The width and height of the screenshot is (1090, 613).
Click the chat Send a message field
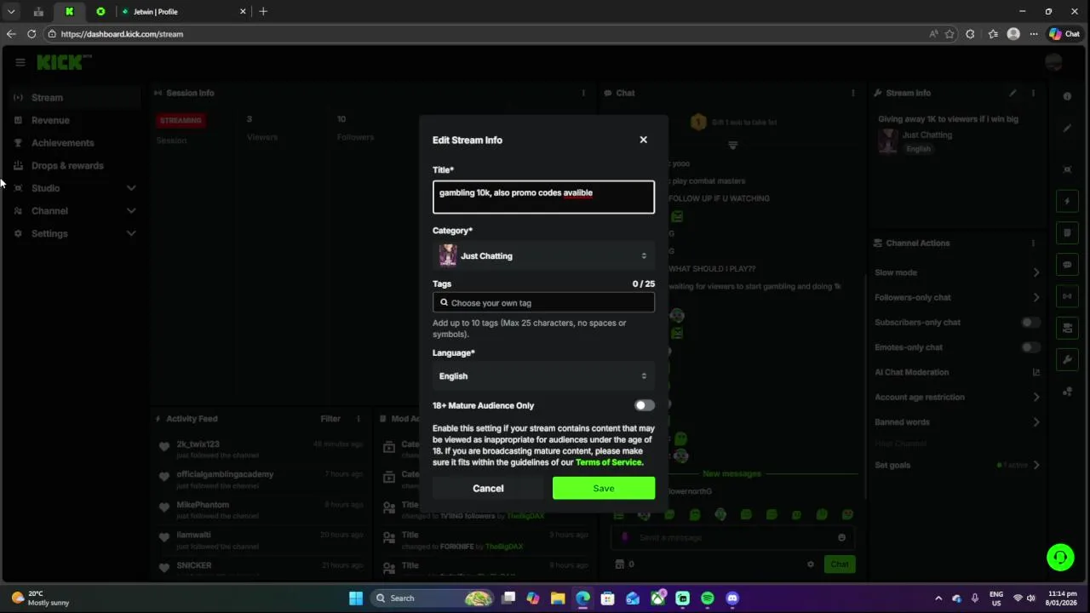[732, 537]
